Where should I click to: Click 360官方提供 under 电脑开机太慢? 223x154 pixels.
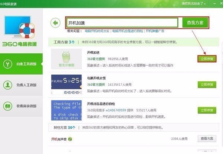[96, 85]
